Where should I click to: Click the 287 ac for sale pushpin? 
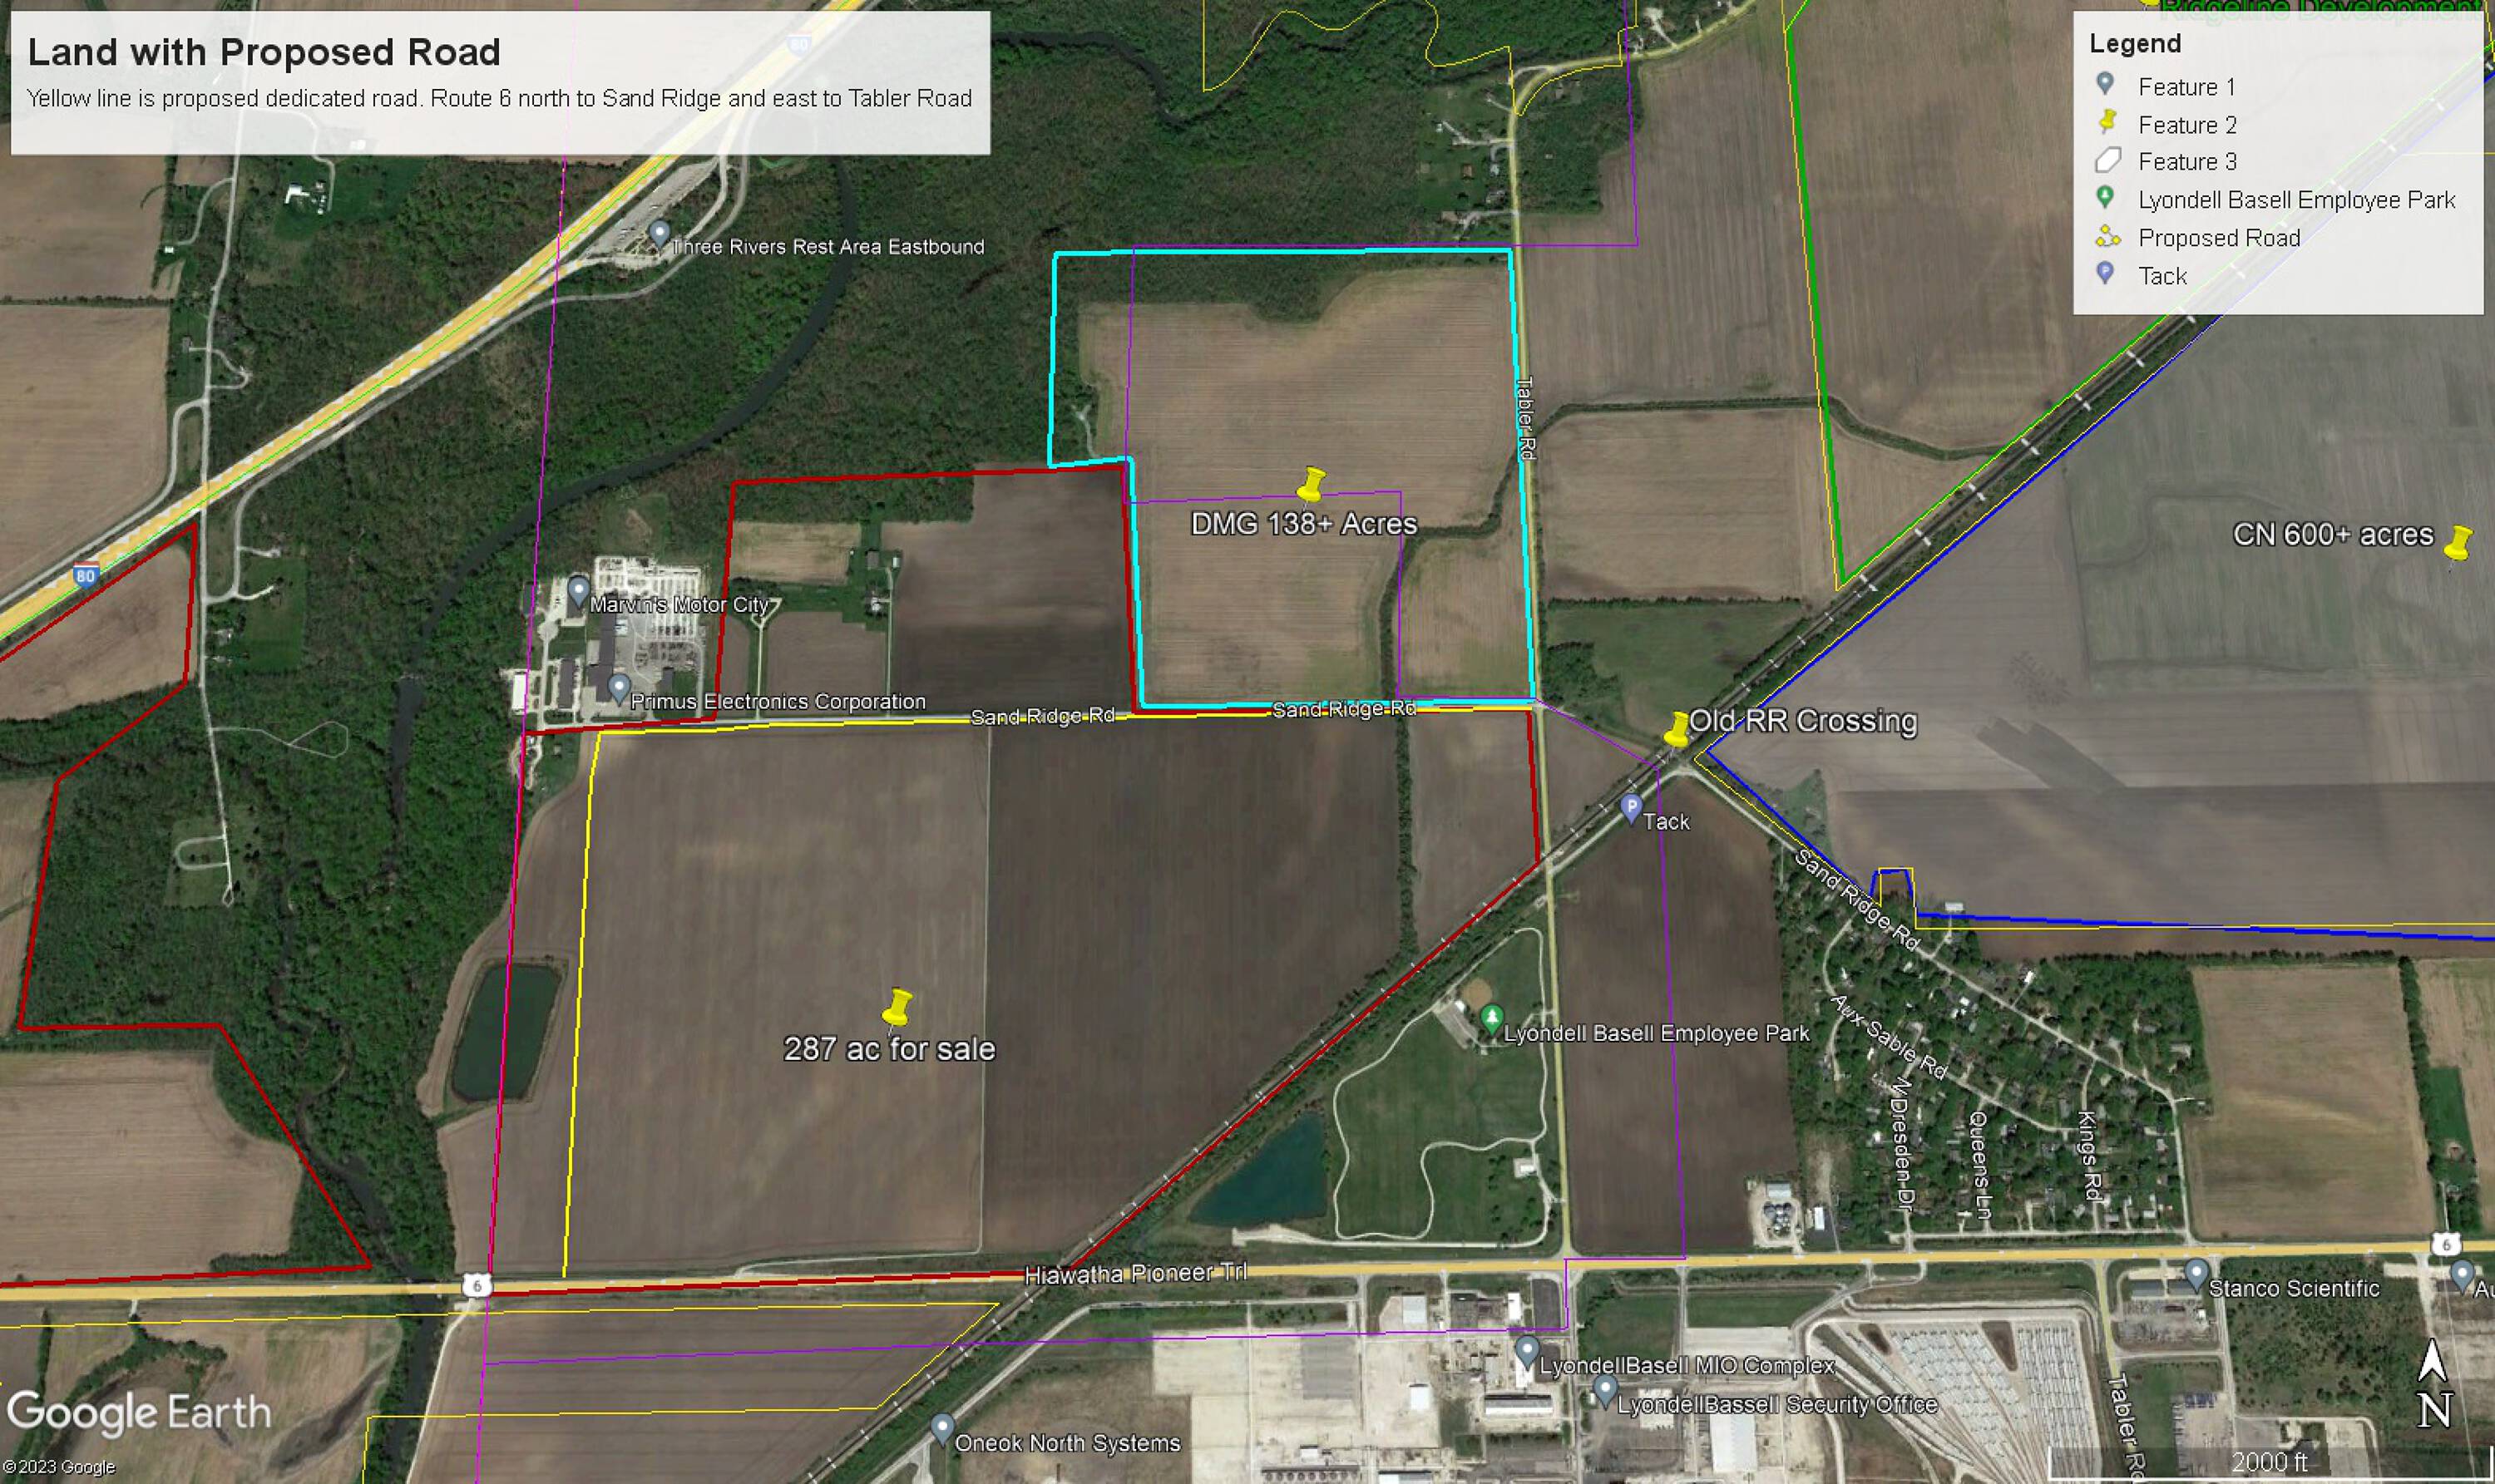[897, 1008]
